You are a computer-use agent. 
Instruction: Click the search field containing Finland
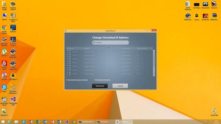[x=110, y=42]
